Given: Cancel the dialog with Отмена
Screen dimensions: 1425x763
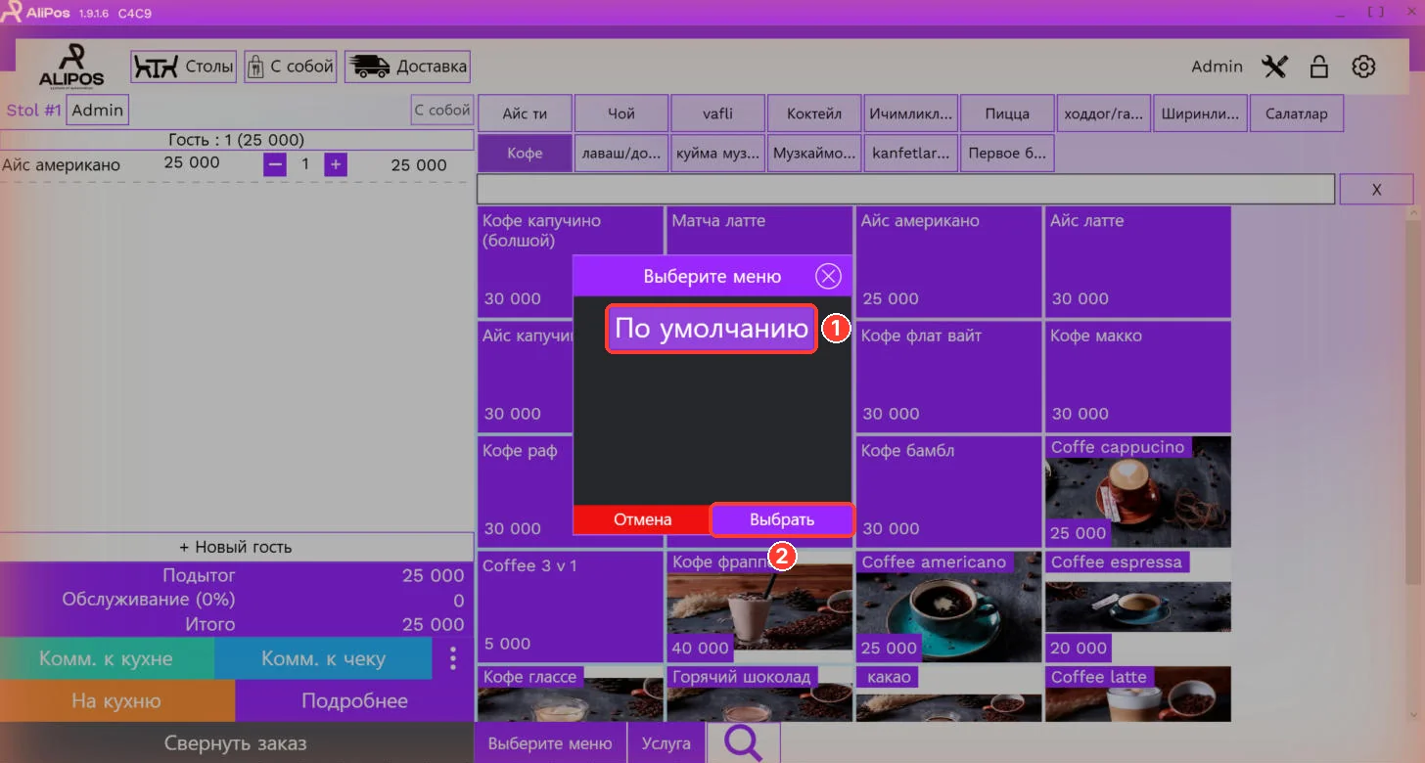Looking at the screenshot, I should coord(642,519).
